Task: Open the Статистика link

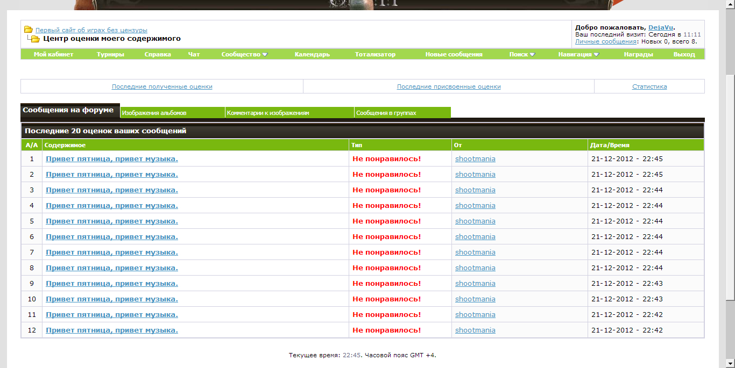Action: click(649, 86)
